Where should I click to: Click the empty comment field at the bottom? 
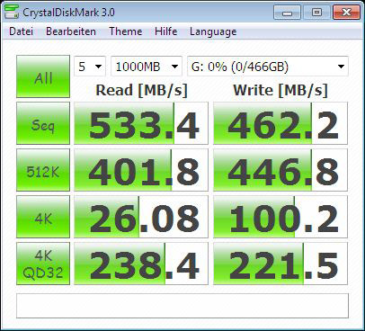[x=182, y=306]
